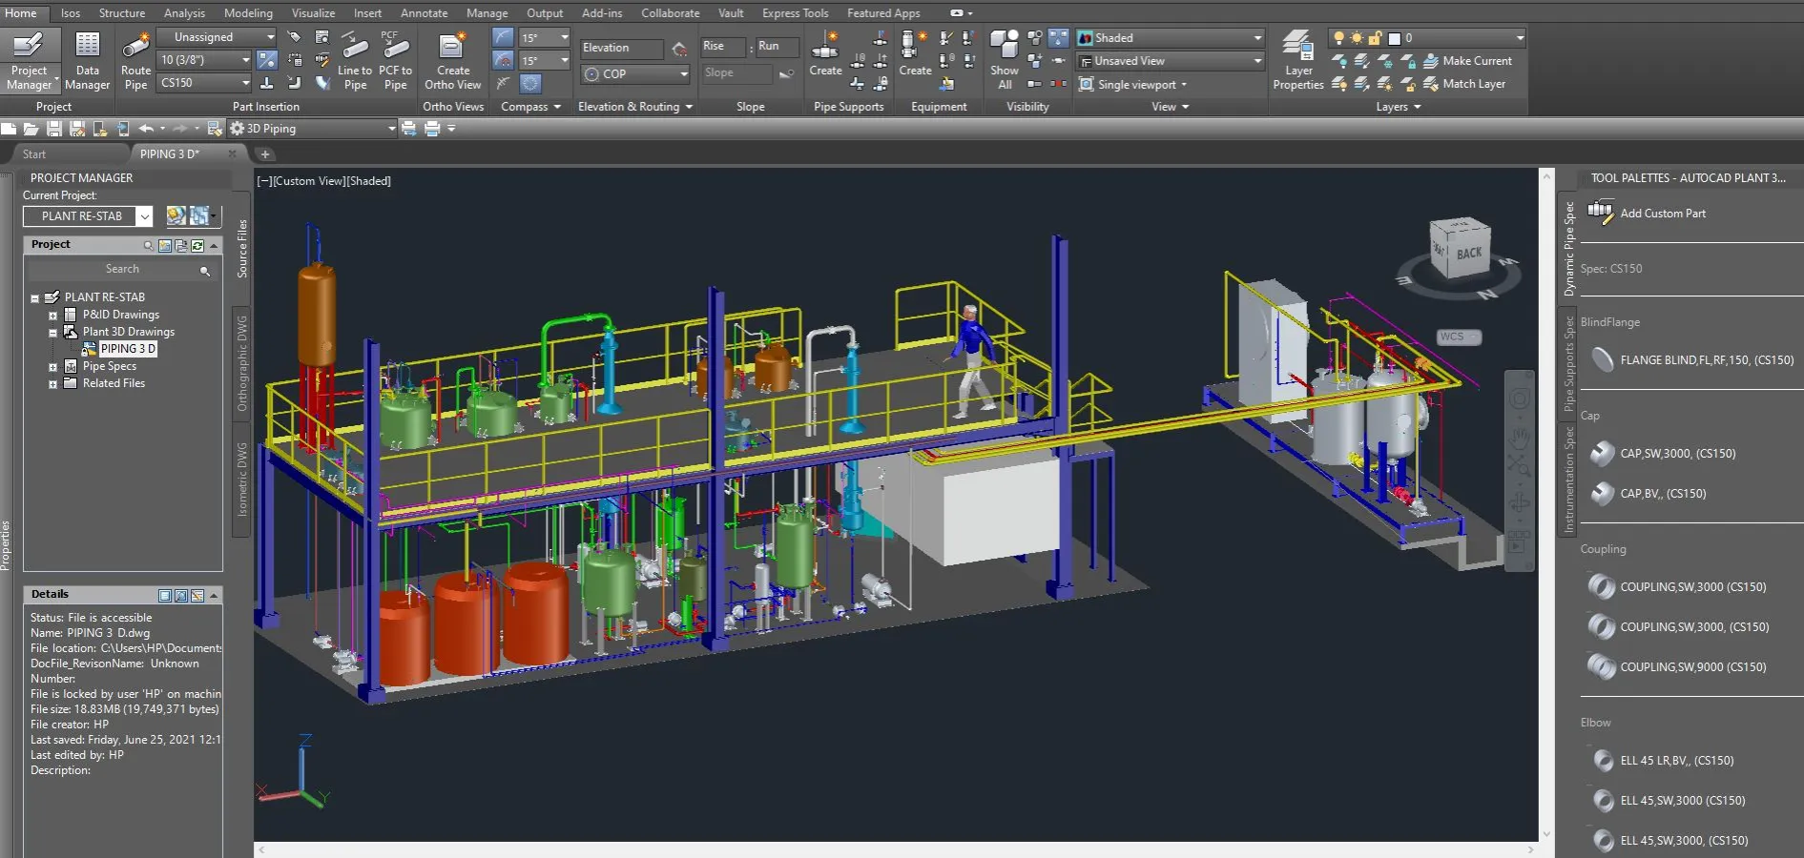Click Open file icon in quick access toolbar
The image size is (1804, 858).
point(31,129)
